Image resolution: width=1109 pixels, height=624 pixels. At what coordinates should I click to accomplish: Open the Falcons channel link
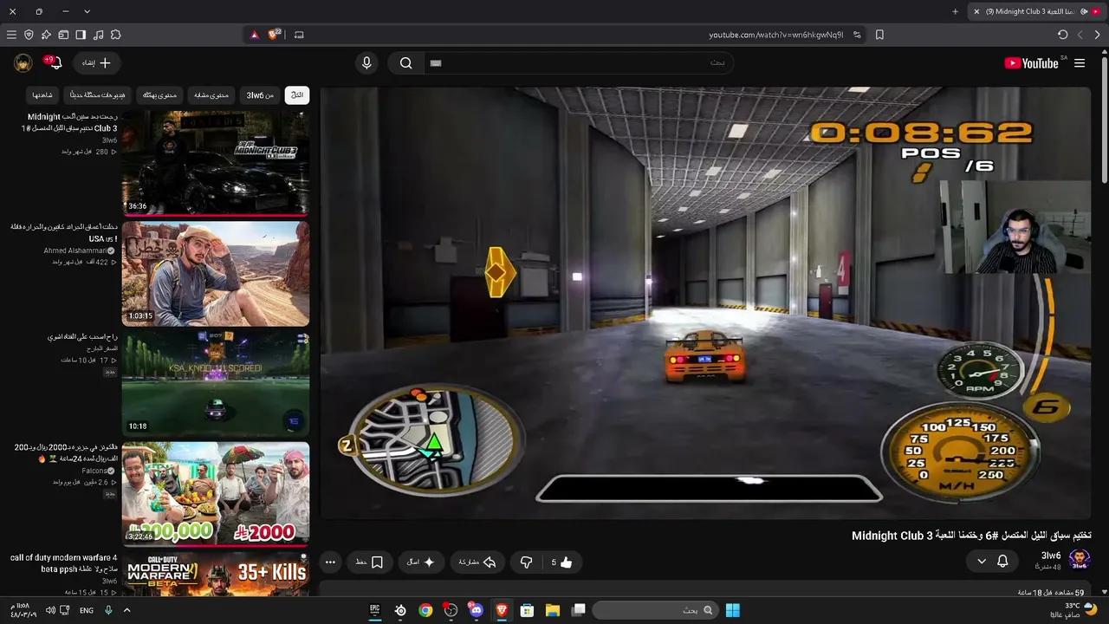pyautogui.click(x=94, y=471)
